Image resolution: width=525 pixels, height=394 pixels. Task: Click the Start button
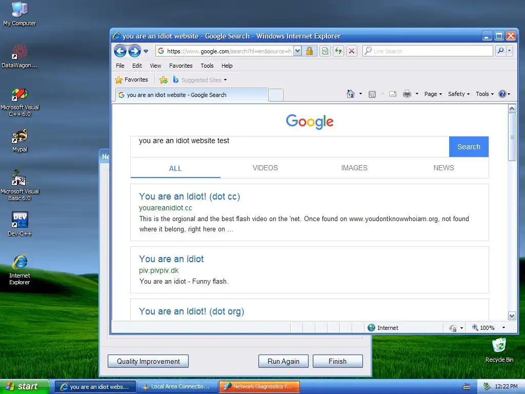pos(25,387)
